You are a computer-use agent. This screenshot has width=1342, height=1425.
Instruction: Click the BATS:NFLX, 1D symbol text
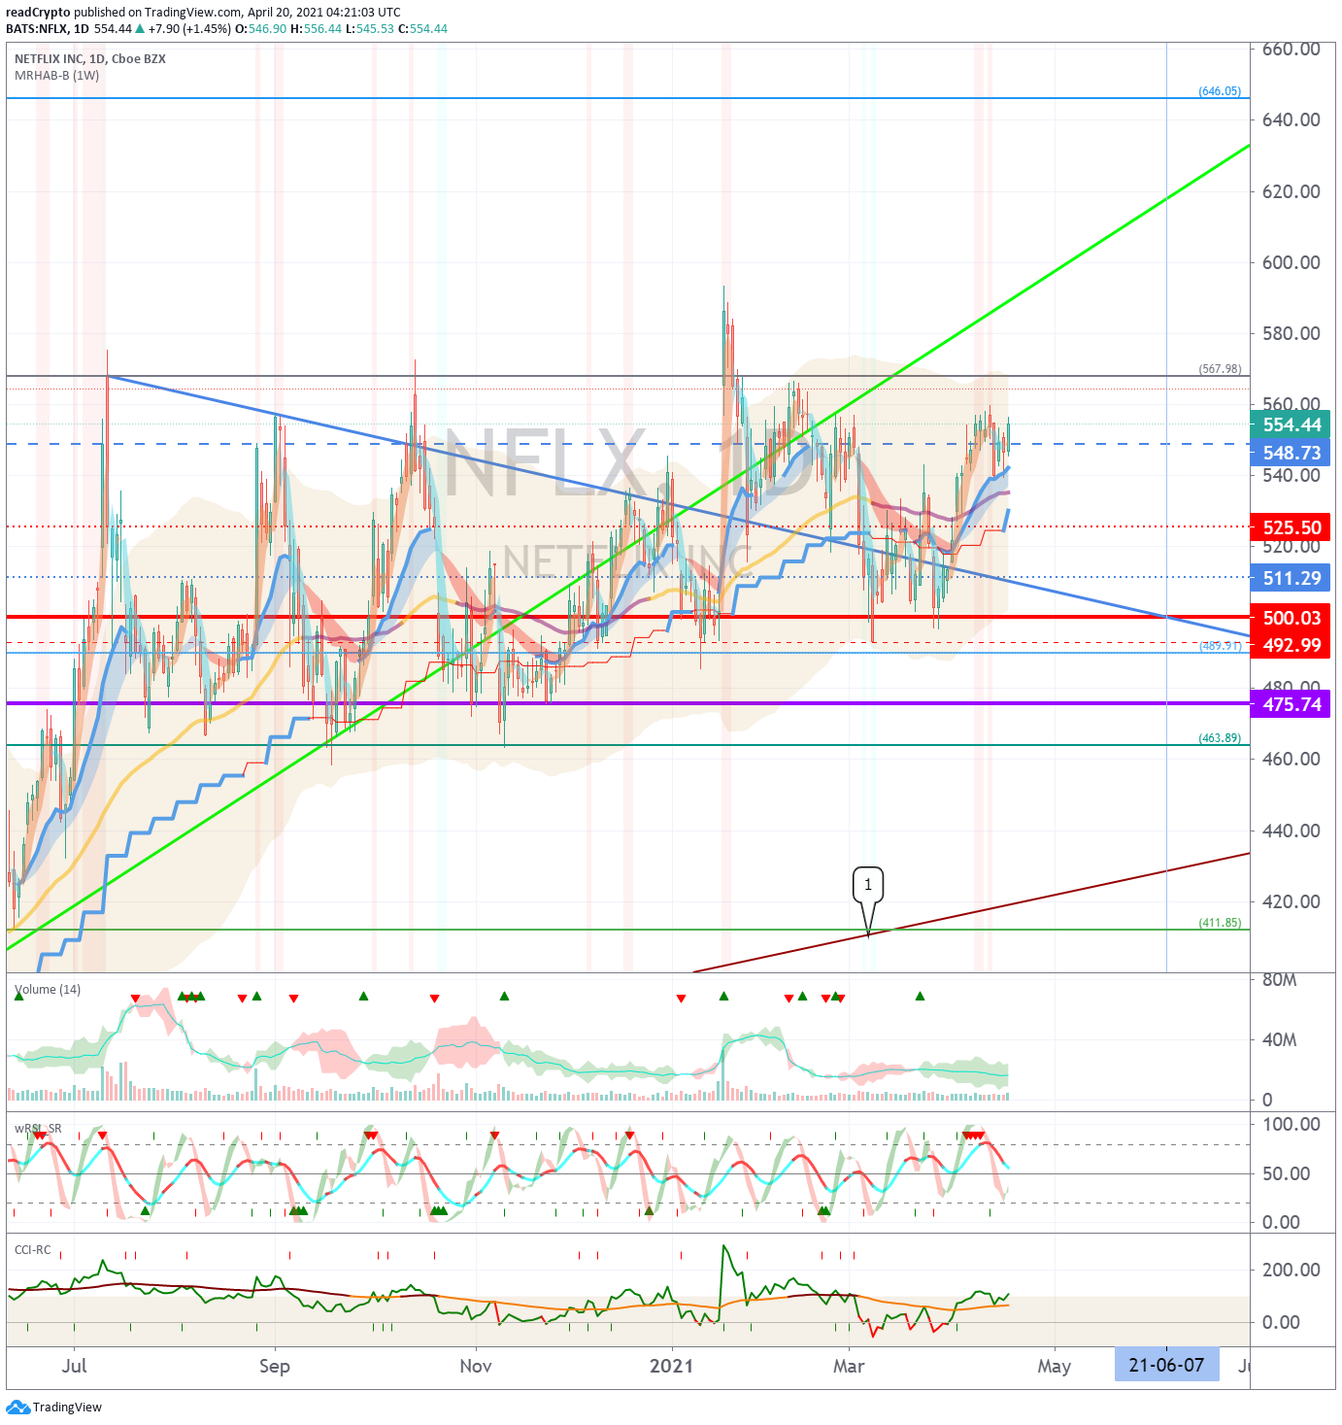pos(48,29)
